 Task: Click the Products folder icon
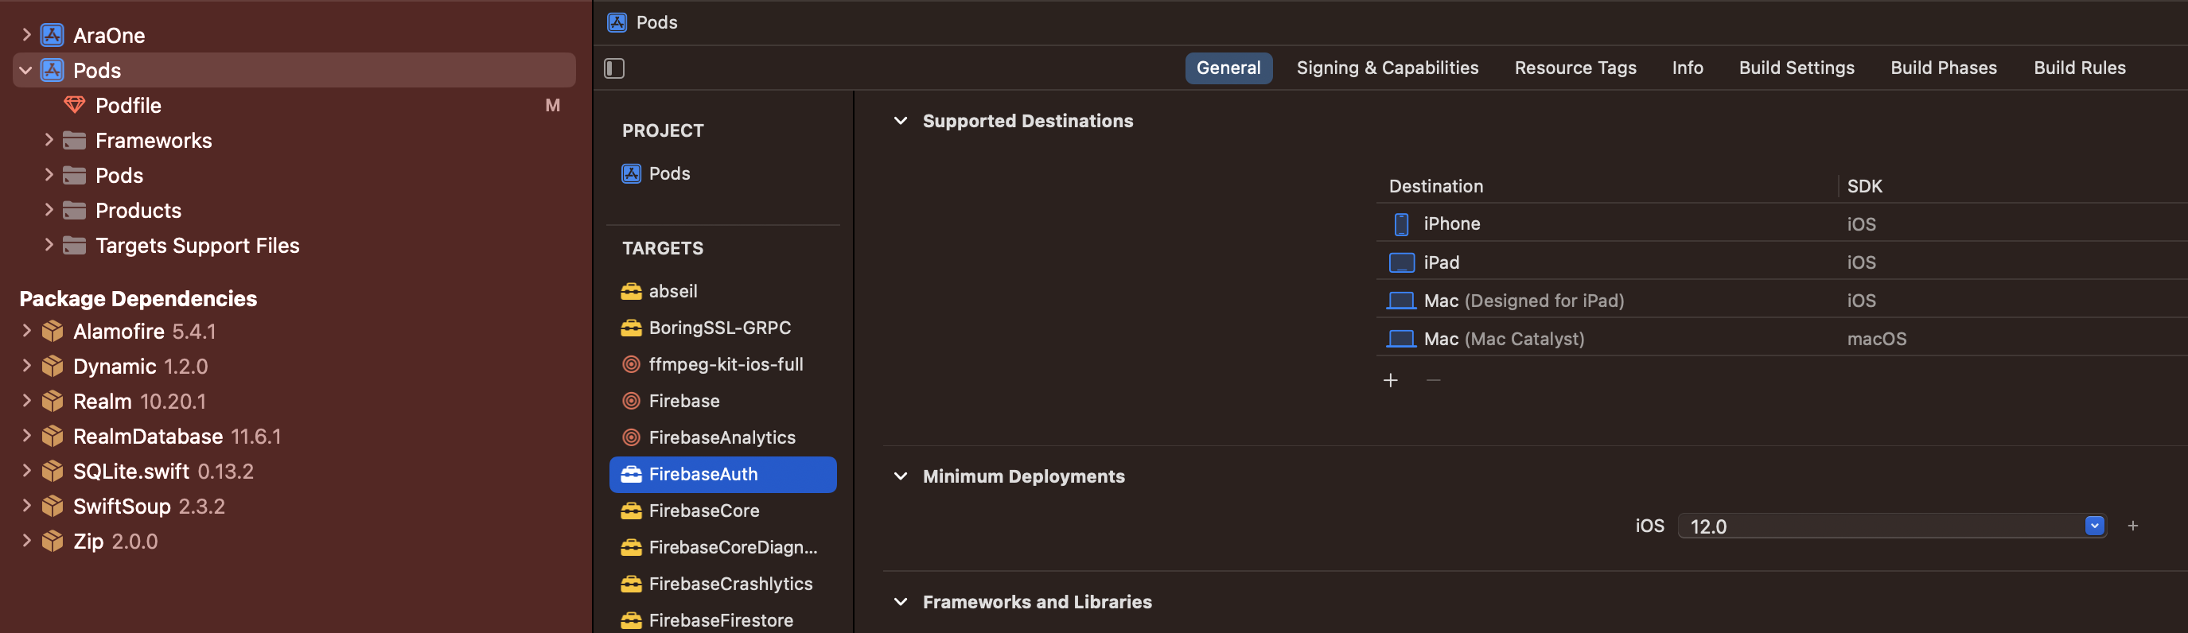[75, 210]
